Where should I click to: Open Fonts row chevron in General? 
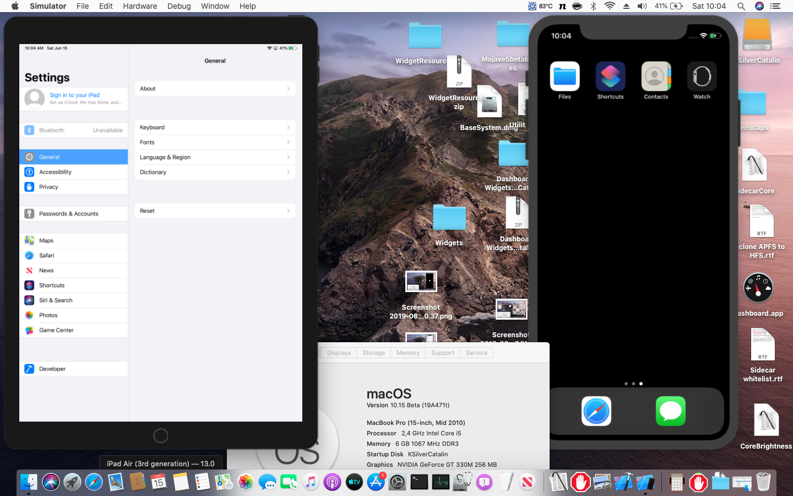click(288, 142)
